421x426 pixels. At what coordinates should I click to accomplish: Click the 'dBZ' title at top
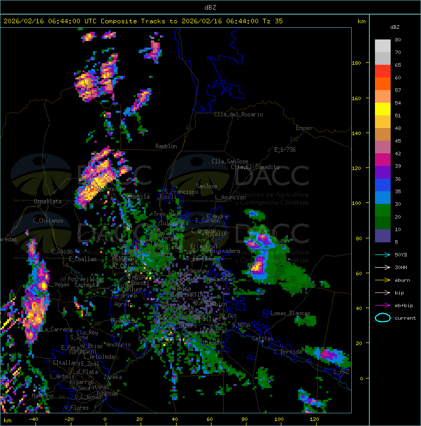[210, 8]
